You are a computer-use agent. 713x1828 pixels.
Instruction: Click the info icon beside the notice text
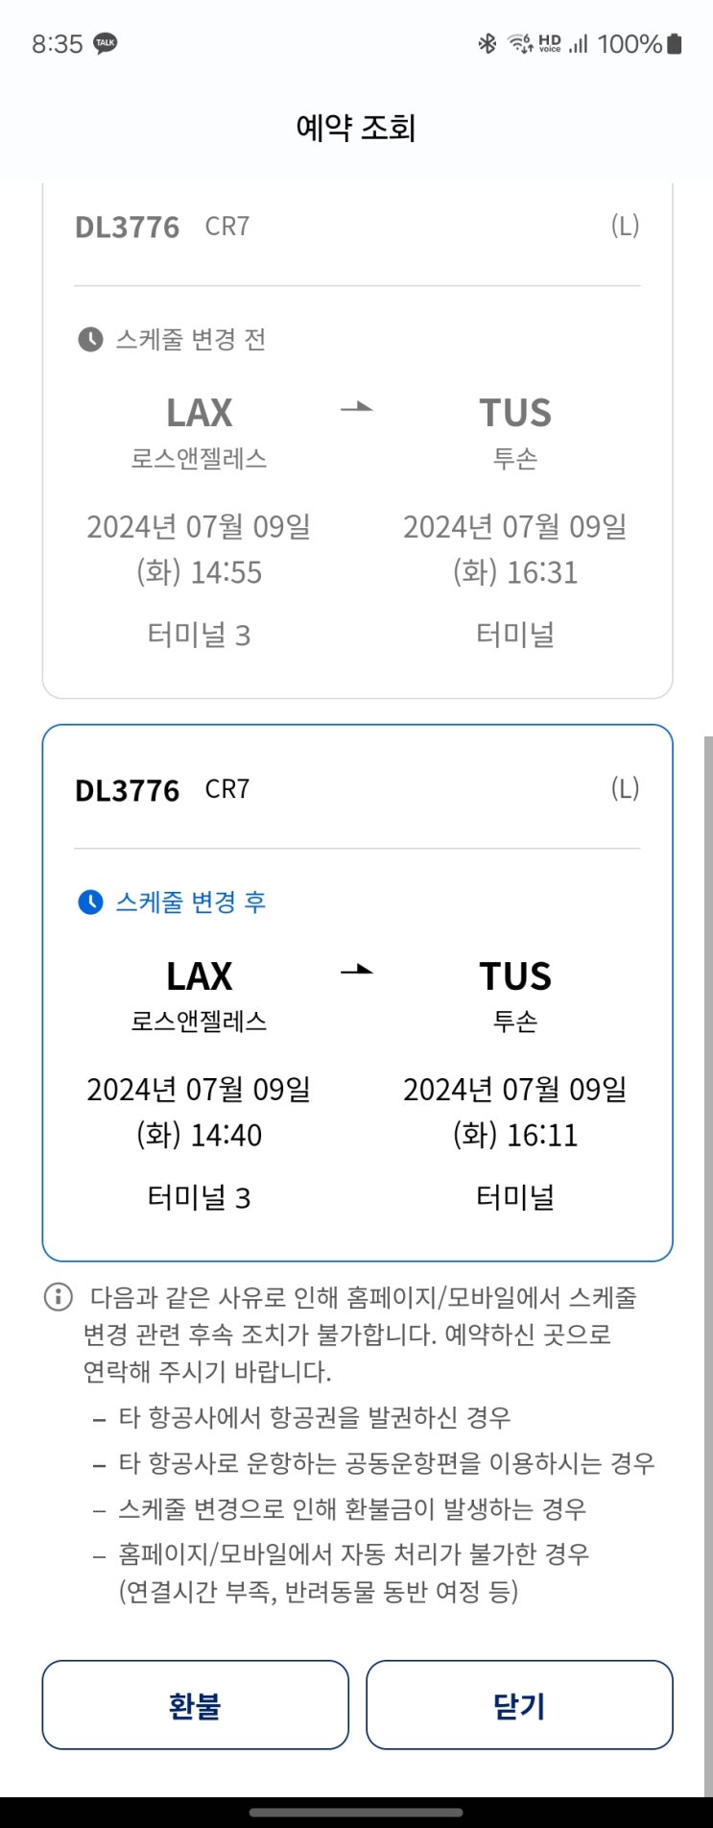[59, 1298]
